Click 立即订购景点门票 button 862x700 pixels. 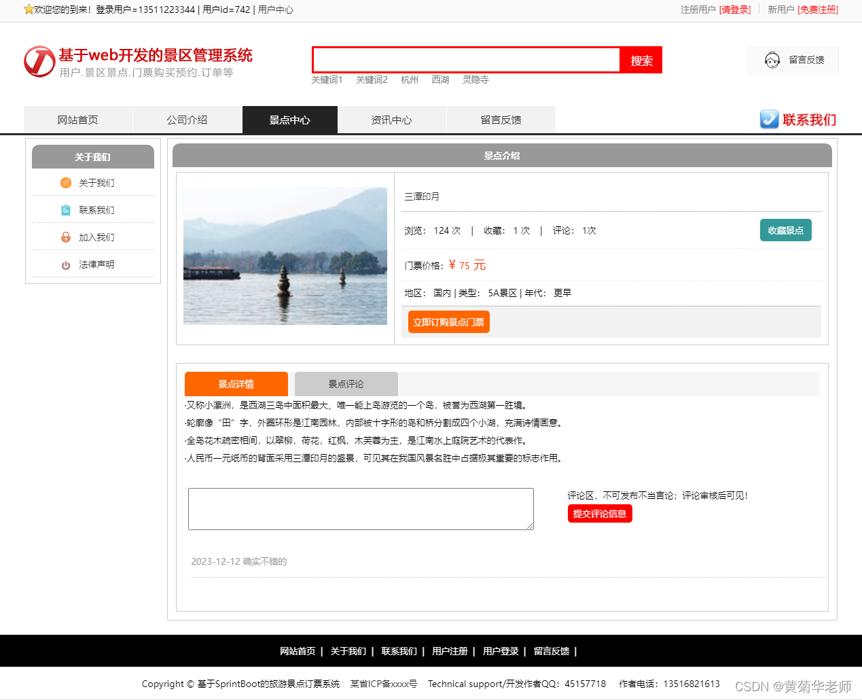click(449, 322)
